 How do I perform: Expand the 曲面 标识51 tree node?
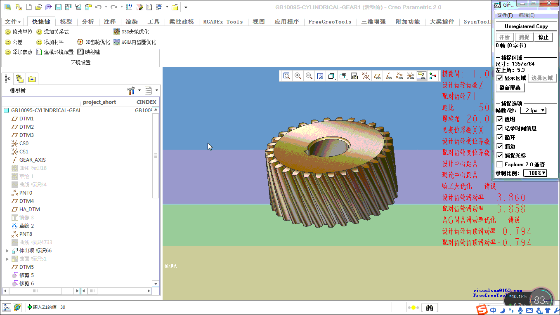(7, 259)
